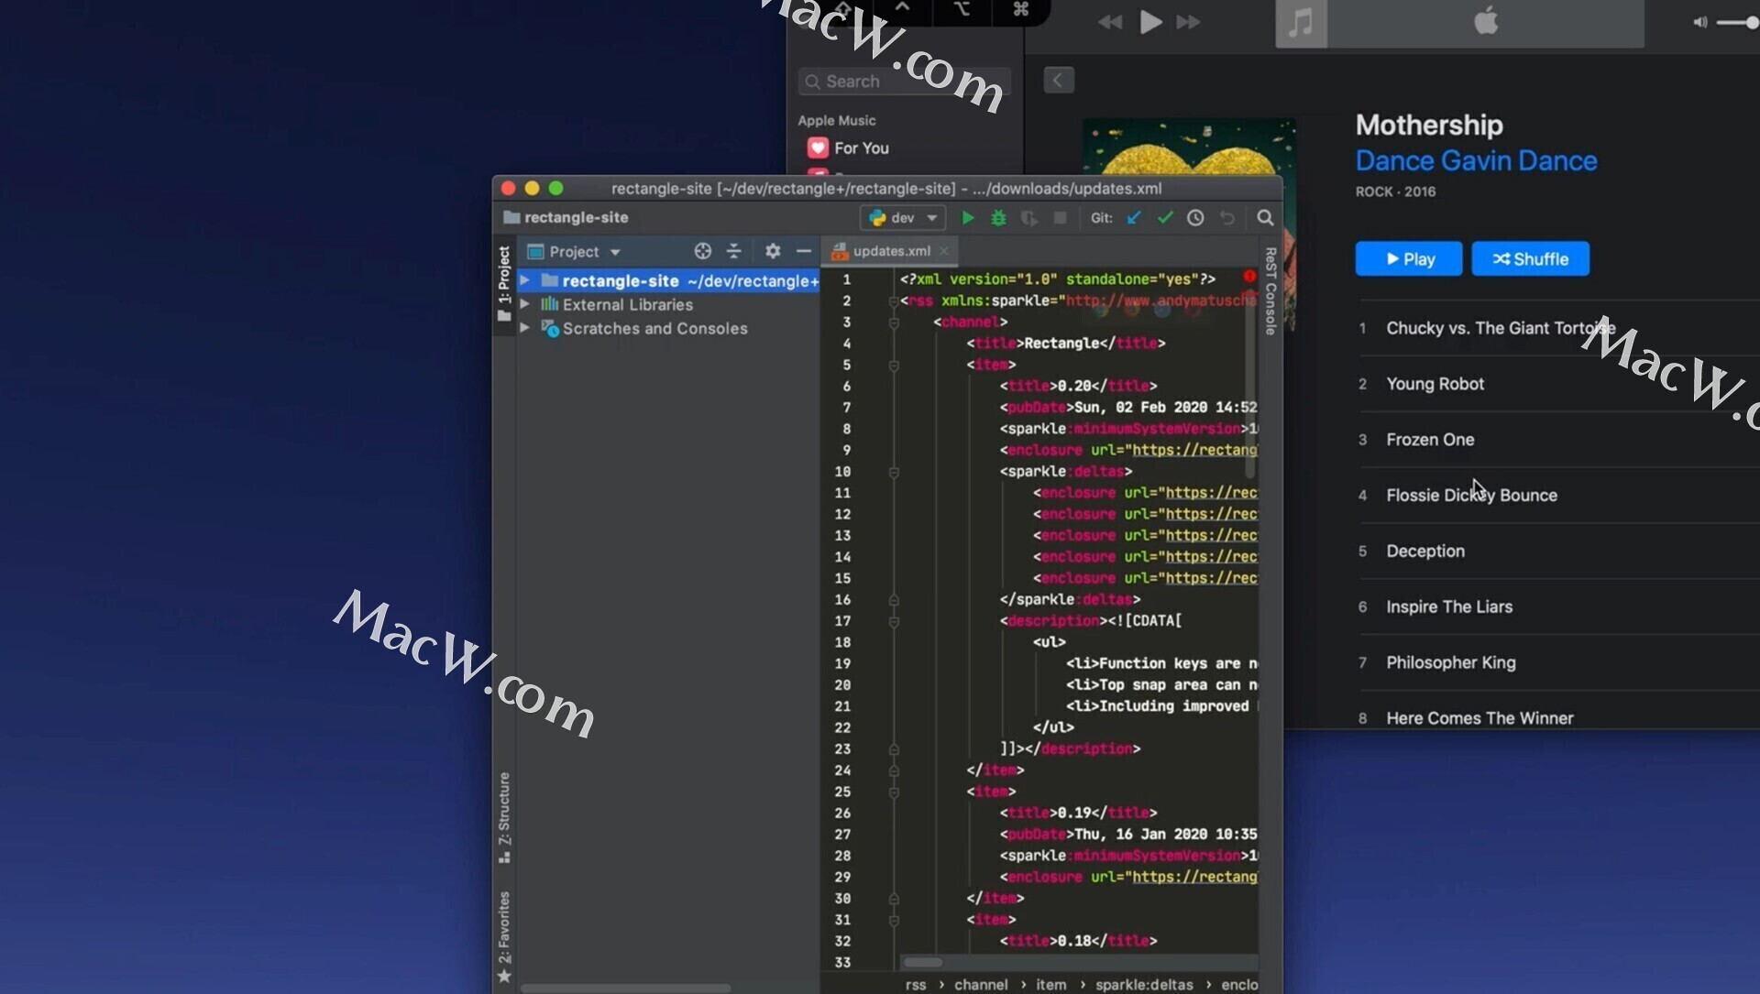1760x994 pixels.
Task: Click the channel breadcrumb
Action: click(981, 985)
